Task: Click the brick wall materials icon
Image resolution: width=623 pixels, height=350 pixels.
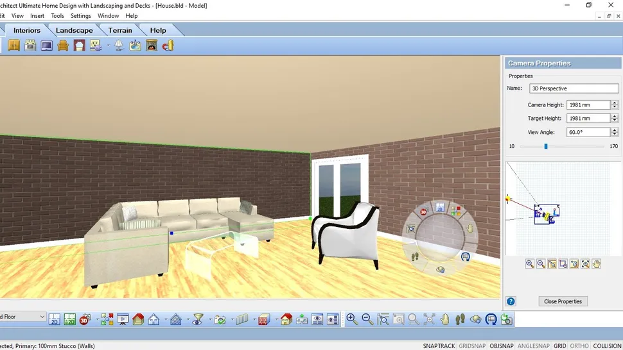Action: pos(262,319)
